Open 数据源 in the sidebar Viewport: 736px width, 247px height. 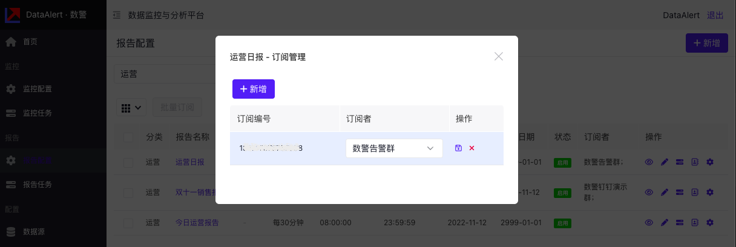[x=33, y=231]
